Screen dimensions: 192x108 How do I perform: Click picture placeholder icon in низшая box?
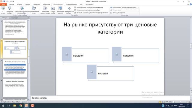(91, 72)
